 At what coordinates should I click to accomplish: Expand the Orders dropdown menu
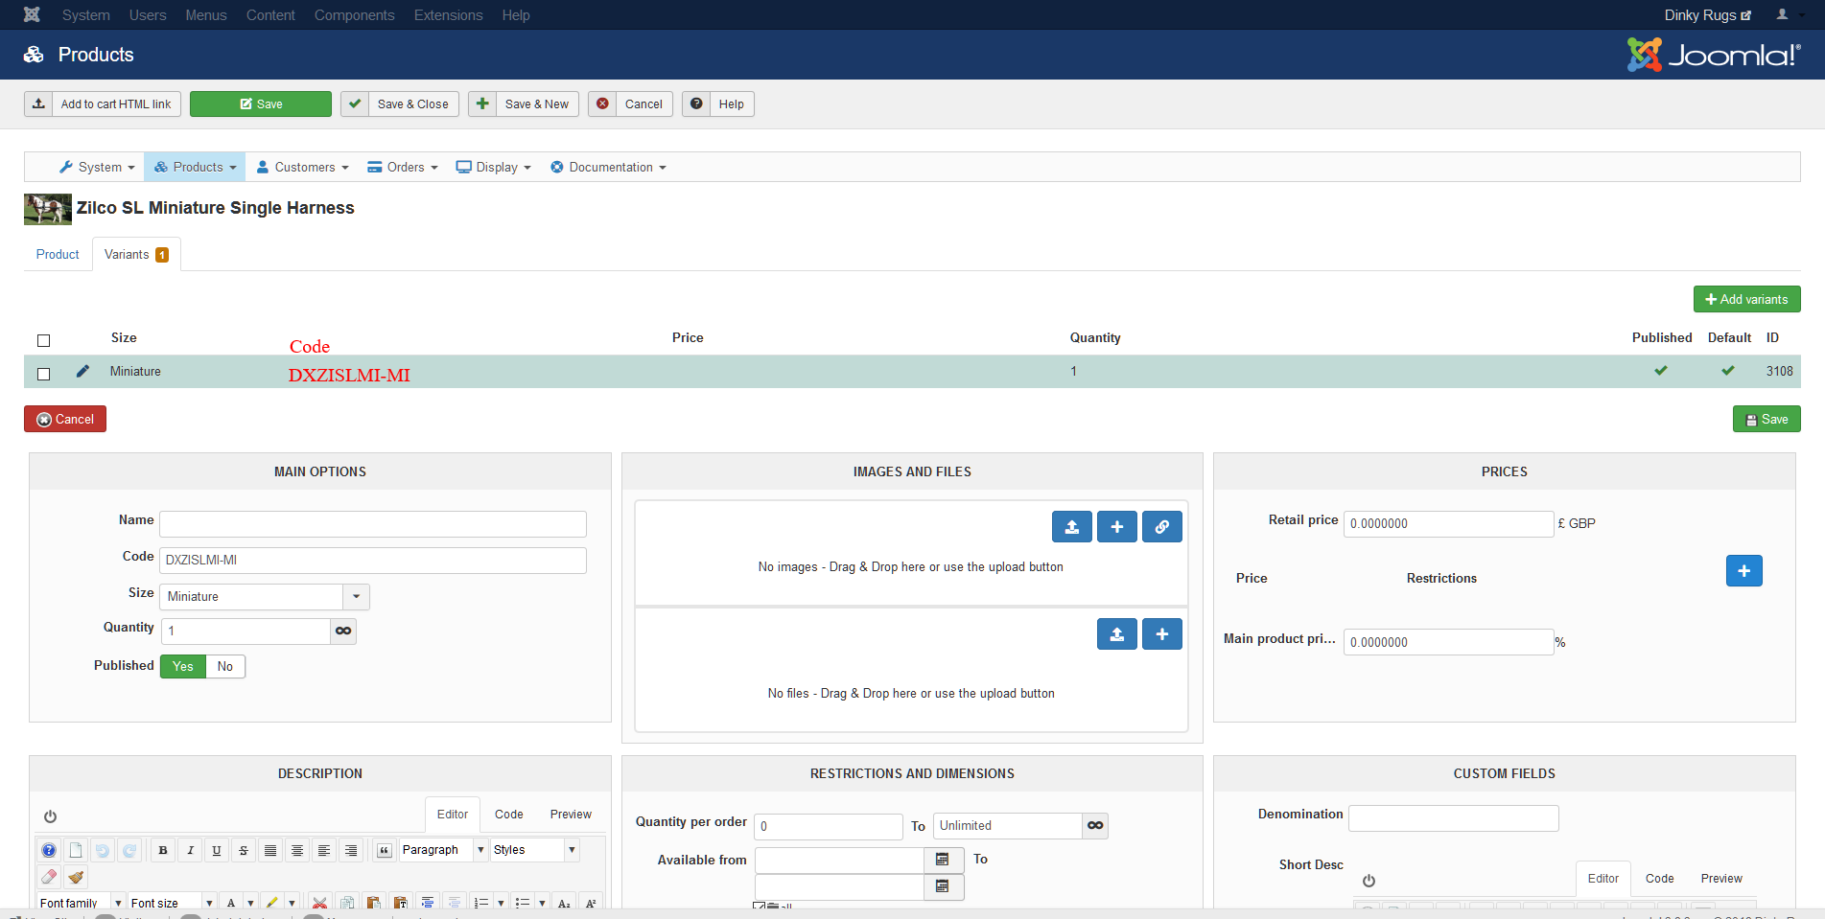point(403,167)
